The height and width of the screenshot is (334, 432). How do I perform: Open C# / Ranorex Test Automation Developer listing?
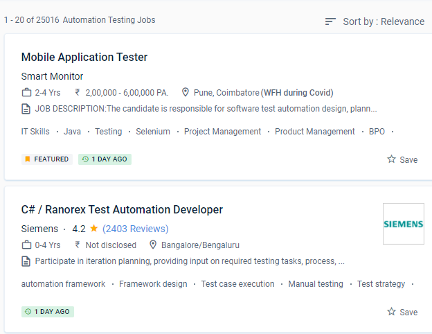point(122,209)
